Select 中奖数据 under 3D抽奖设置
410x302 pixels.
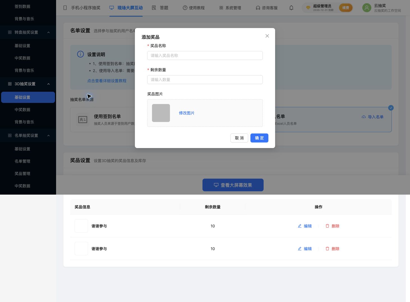[x=28, y=110]
